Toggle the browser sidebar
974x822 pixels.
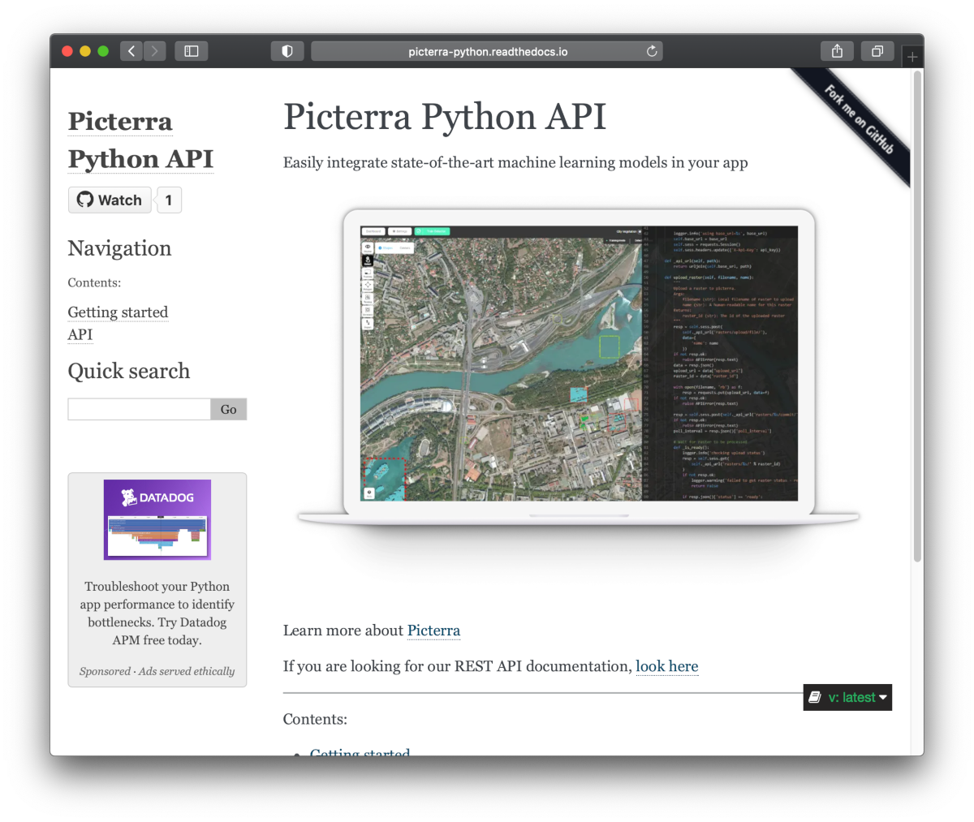pos(192,50)
